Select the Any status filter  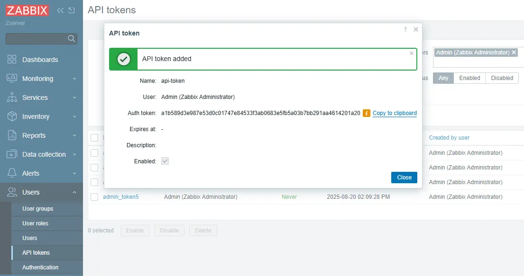coord(443,78)
